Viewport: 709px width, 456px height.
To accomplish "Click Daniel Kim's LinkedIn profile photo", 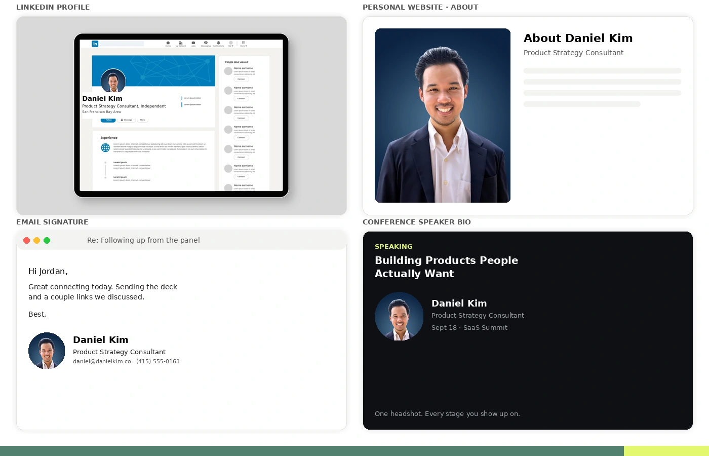I will 113,81.
